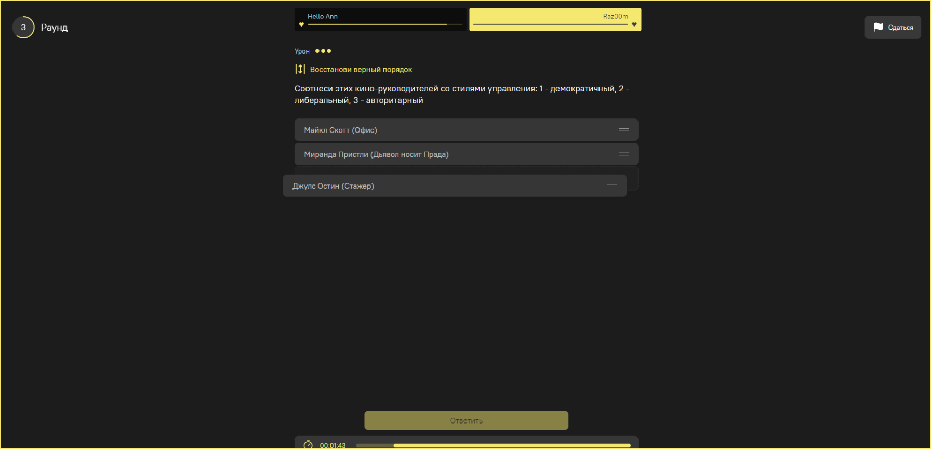The height and width of the screenshot is (449, 931).
Task: Click the 00:01:43 timer value
Action: click(332, 445)
